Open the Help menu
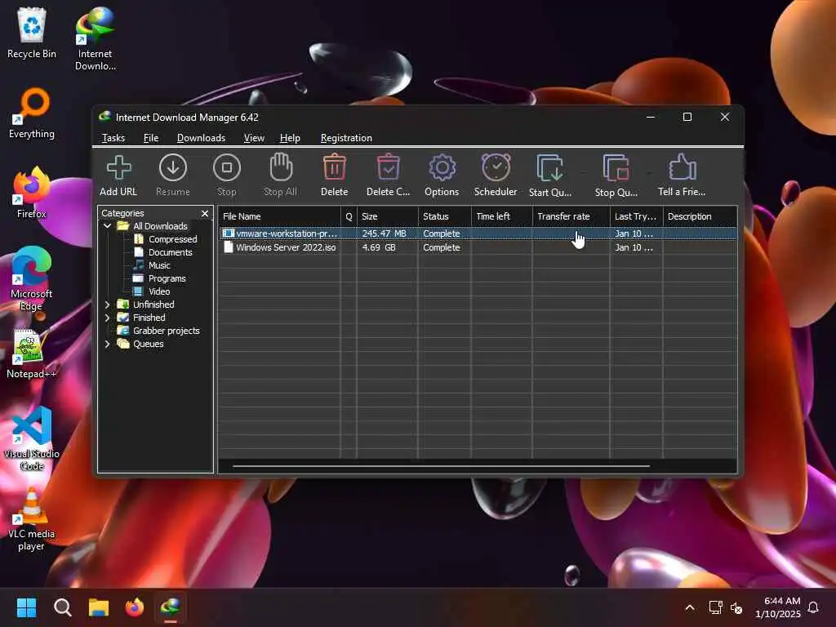Image resolution: width=836 pixels, height=627 pixels. (290, 138)
